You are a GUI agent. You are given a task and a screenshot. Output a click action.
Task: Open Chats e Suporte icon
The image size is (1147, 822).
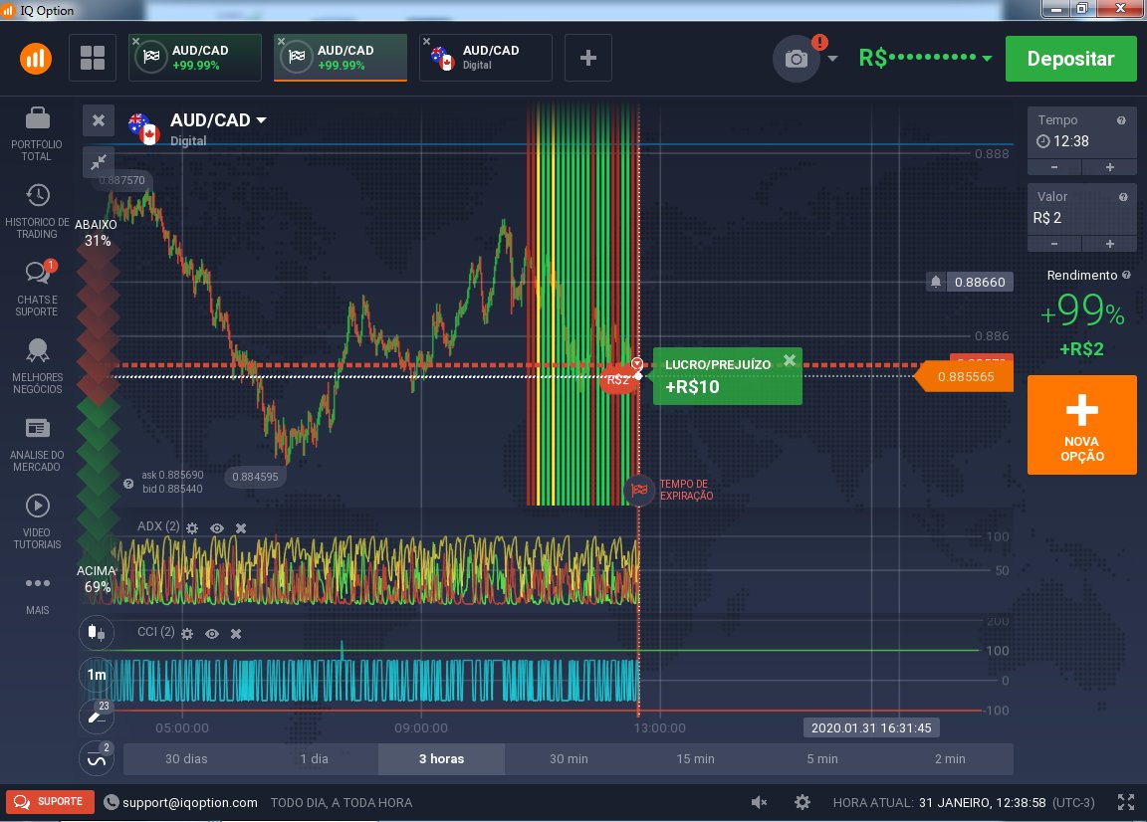(38, 272)
